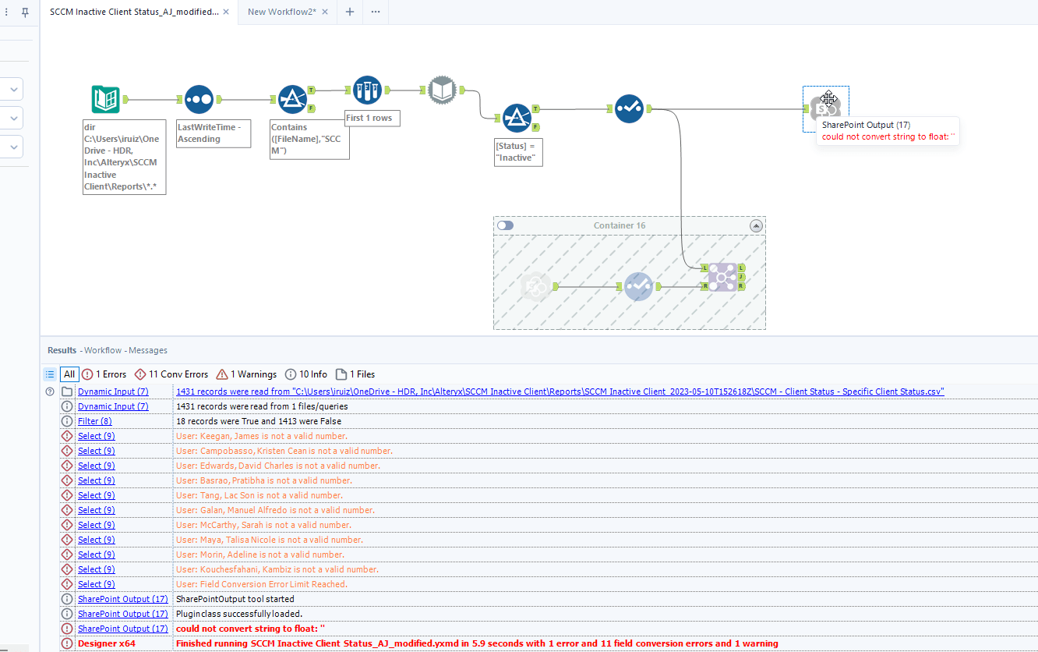Screen dimensions: 1038x652
Task: Click the Sample tool above First 1 rows
Action: coord(367,89)
